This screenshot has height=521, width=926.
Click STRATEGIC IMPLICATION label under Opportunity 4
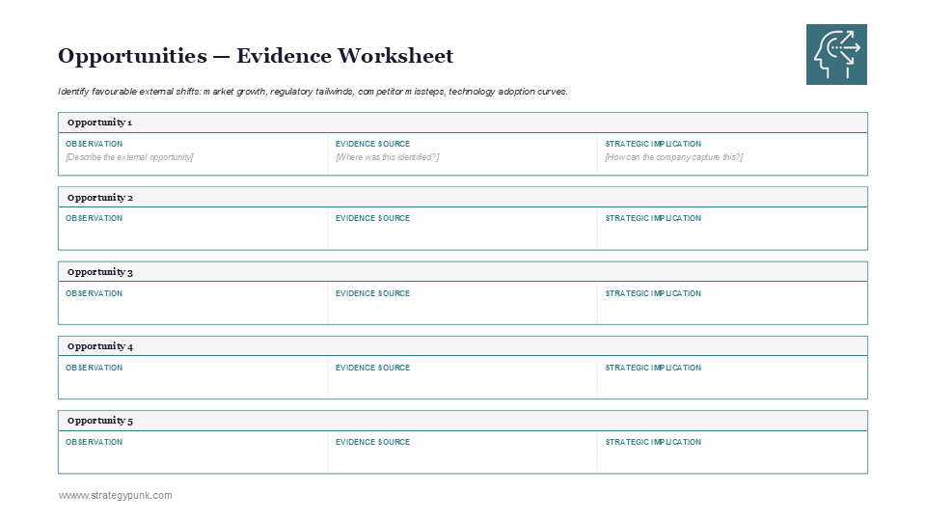click(x=653, y=368)
